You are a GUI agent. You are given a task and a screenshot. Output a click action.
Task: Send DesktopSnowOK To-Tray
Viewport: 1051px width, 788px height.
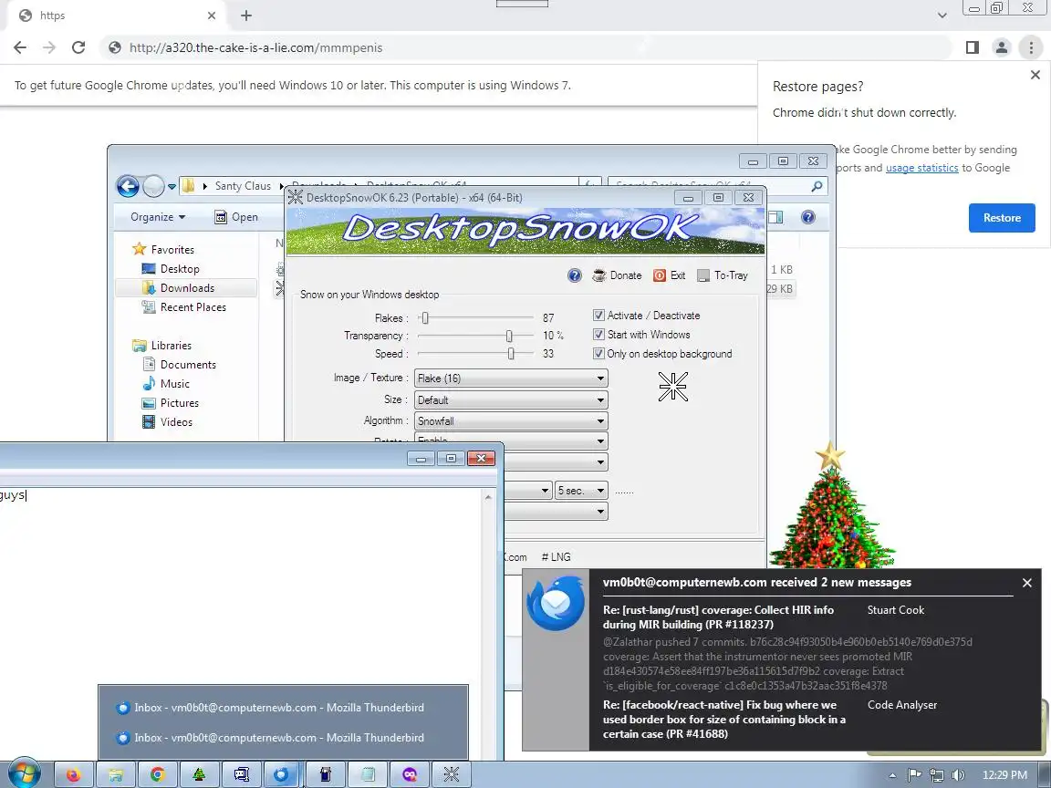723,275
